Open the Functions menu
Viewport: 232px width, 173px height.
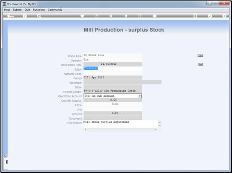click(39, 10)
